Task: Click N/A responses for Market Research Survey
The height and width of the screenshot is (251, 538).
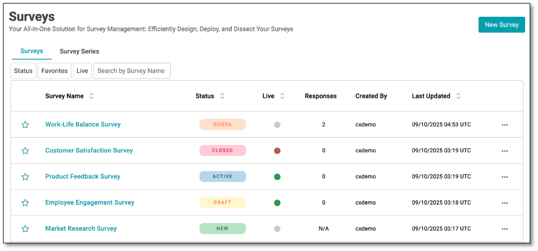Action: pos(324,229)
